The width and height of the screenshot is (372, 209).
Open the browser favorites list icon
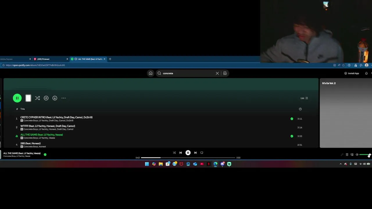point(361,65)
